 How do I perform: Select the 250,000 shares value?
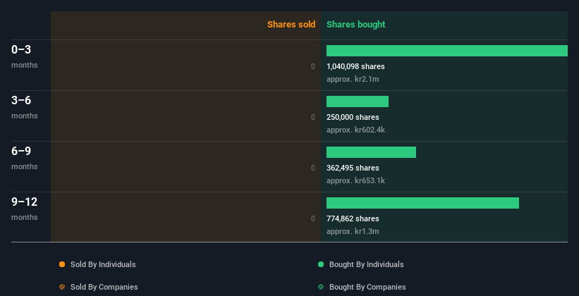[353, 118]
